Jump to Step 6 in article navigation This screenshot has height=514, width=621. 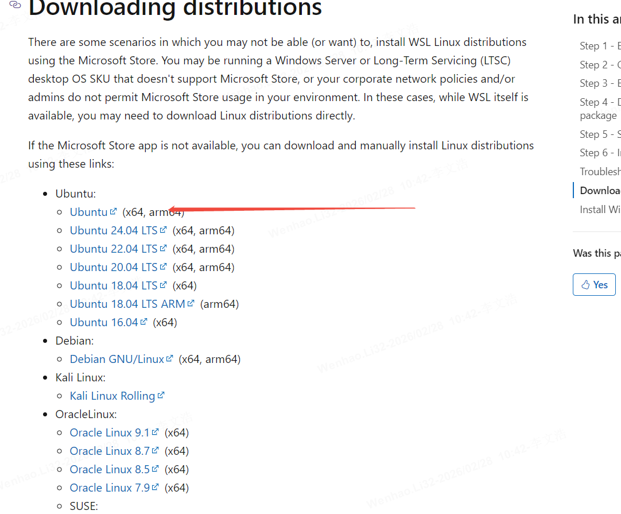[600, 153]
